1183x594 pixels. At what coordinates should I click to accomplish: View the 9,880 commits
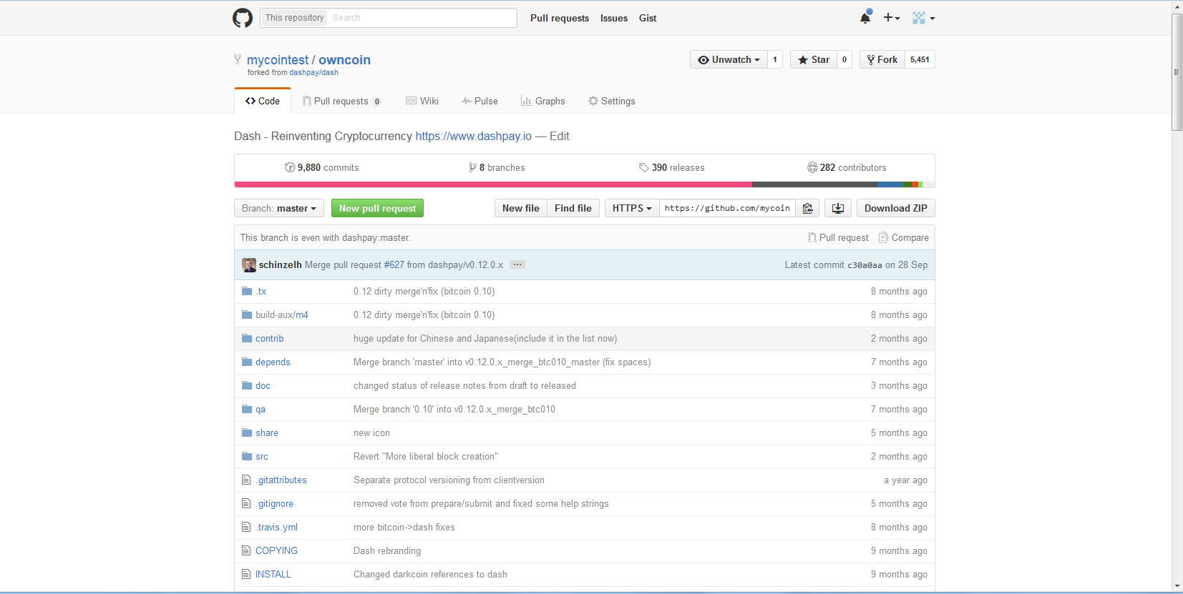pyautogui.click(x=322, y=167)
